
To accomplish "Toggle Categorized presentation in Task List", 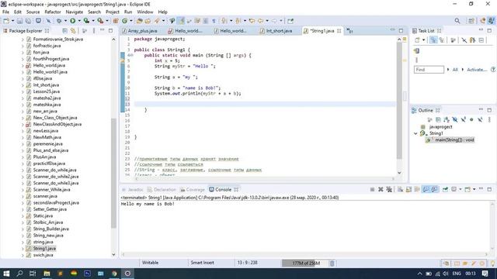I will tap(433, 40).
